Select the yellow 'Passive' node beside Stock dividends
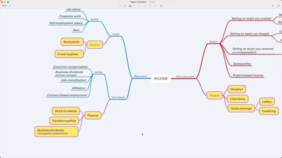This screenshot has height=158, width=282. tap(93, 115)
